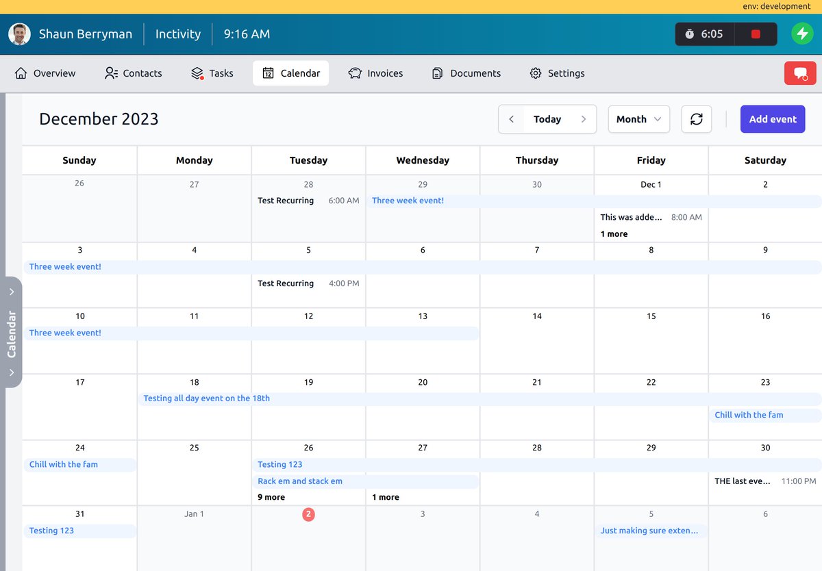Jump to Today in the calendar
The image size is (822, 571).
click(x=547, y=119)
